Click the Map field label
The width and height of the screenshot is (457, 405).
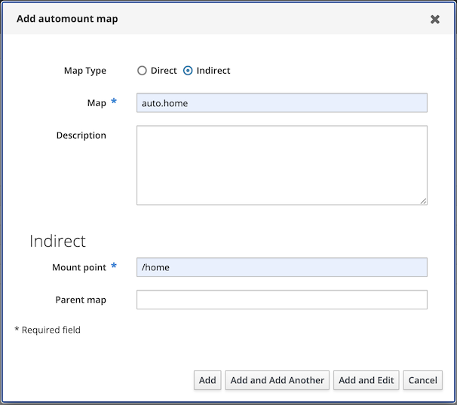(x=97, y=103)
